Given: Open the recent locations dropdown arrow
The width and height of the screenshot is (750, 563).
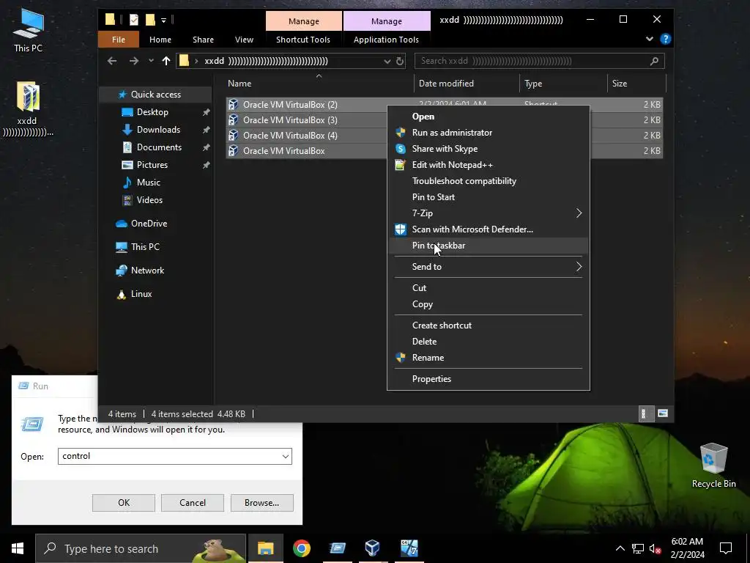Looking at the screenshot, I should [x=151, y=61].
